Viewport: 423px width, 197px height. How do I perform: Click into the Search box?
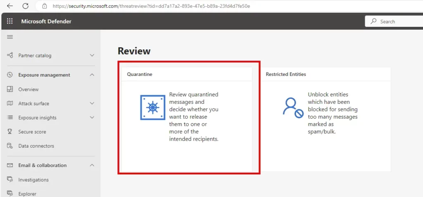pyautogui.click(x=394, y=21)
